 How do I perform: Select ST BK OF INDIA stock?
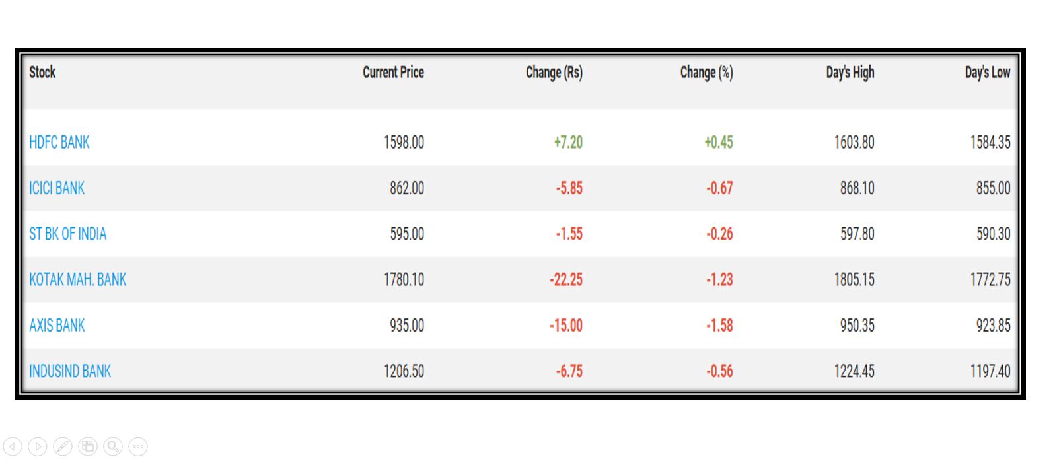(67, 234)
